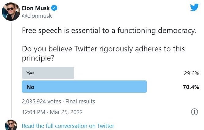Click the @elonmusk handle

coord(37,16)
